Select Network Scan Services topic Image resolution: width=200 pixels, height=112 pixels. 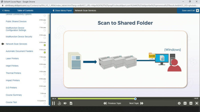(x=16, y=44)
